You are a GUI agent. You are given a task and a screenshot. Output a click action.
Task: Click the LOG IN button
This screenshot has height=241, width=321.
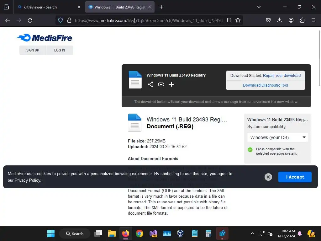tap(60, 50)
